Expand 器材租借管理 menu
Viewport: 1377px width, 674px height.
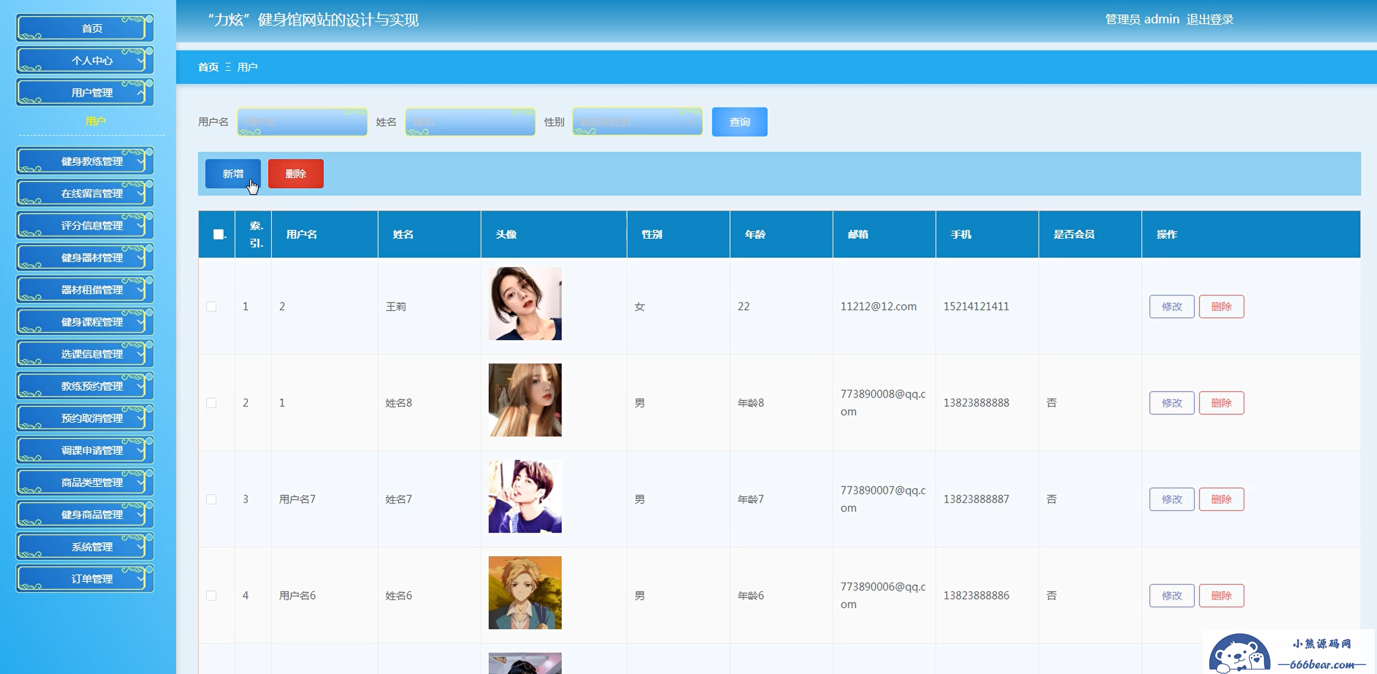point(85,289)
